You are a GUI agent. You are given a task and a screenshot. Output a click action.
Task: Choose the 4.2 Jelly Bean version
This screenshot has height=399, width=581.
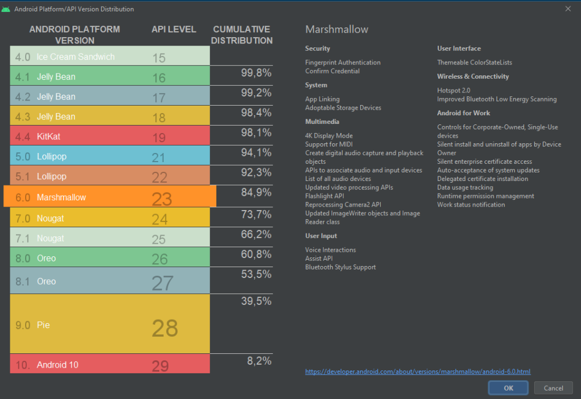(x=110, y=96)
